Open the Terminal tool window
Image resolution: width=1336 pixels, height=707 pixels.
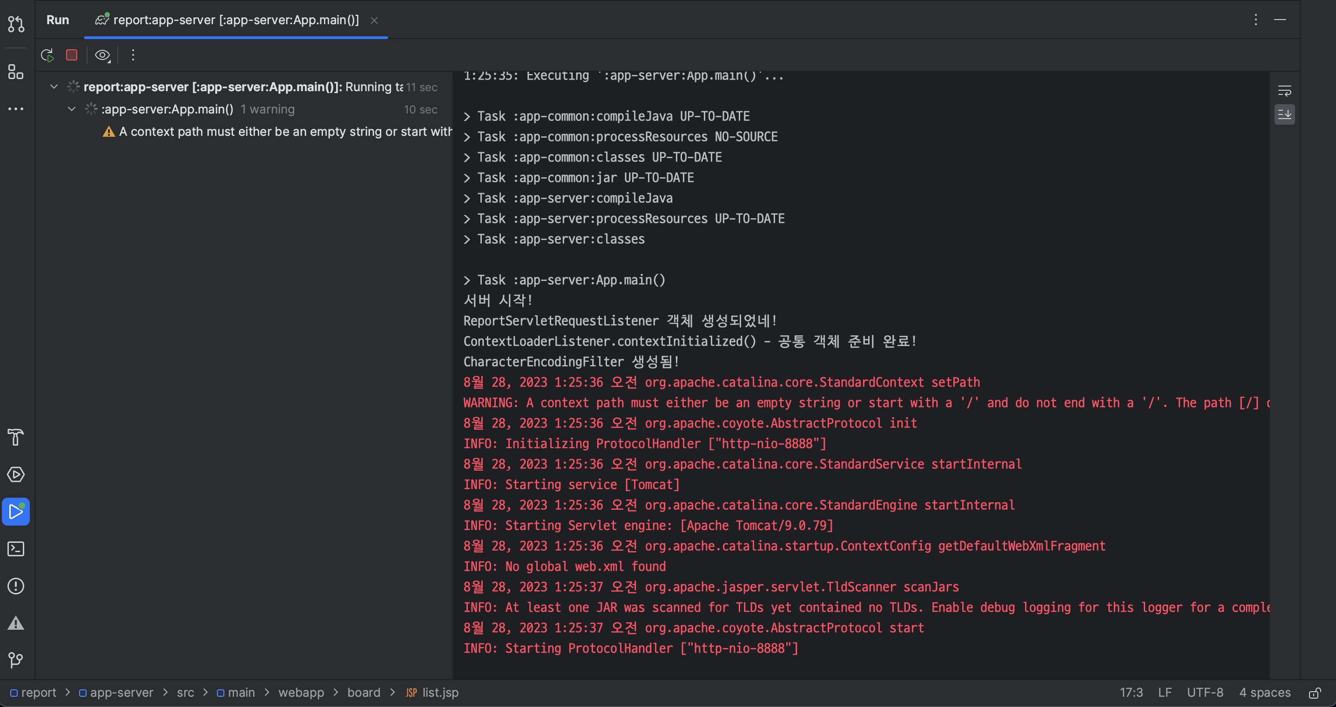pos(15,549)
